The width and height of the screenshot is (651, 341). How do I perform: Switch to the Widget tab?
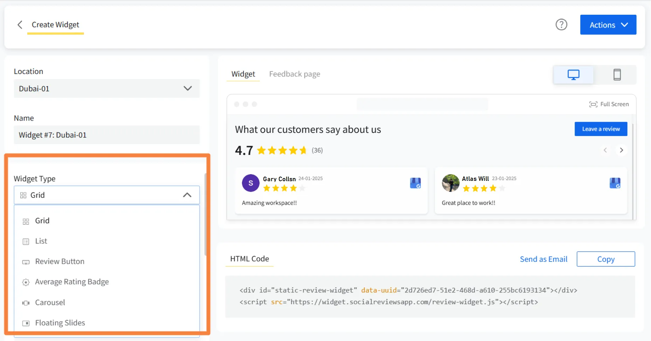pyautogui.click(x=243, y=74)
